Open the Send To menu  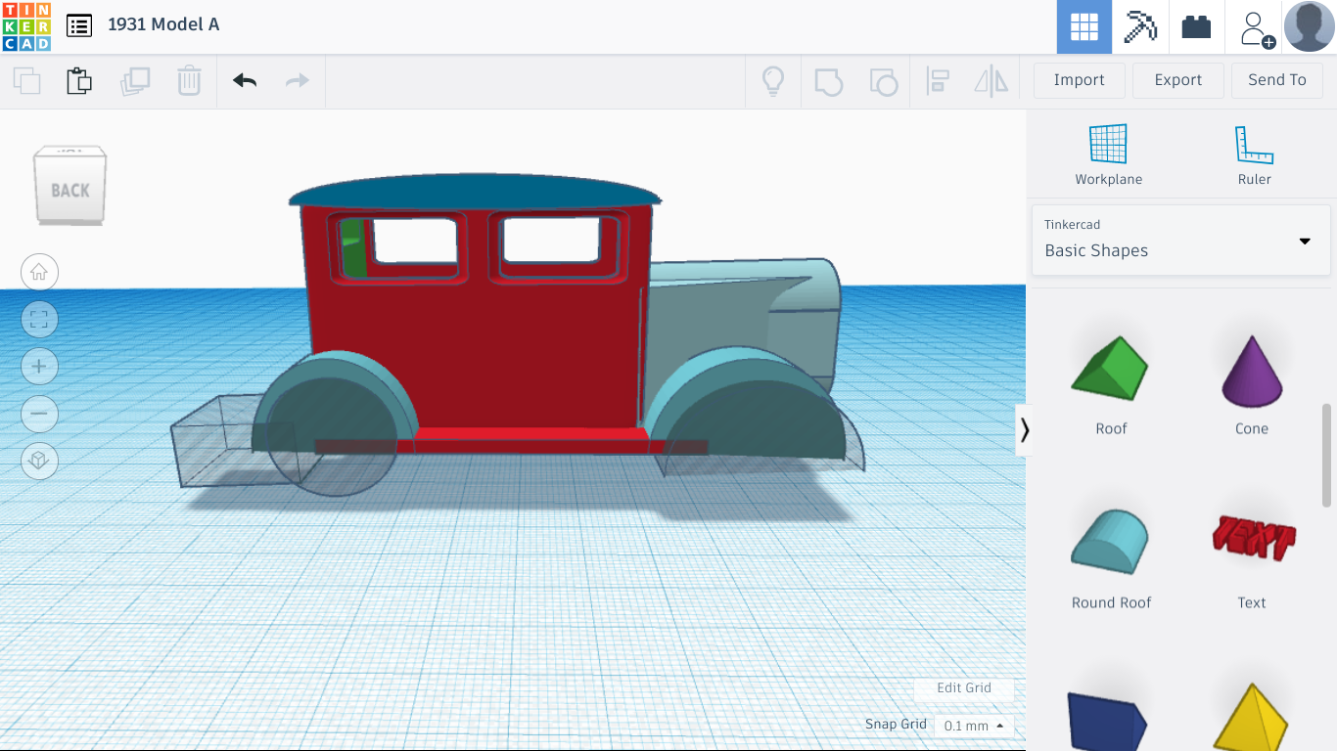pos(1276,80)
